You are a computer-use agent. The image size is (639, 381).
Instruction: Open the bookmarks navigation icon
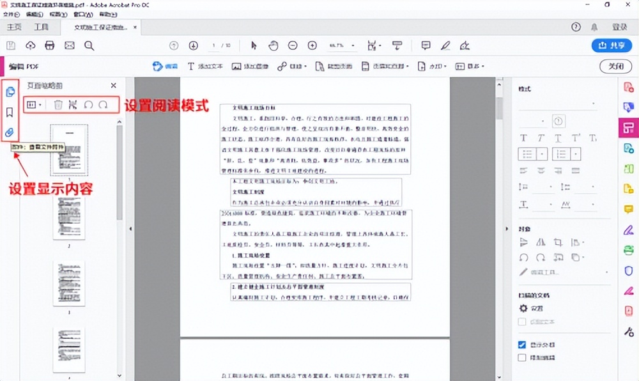[10, 112]
